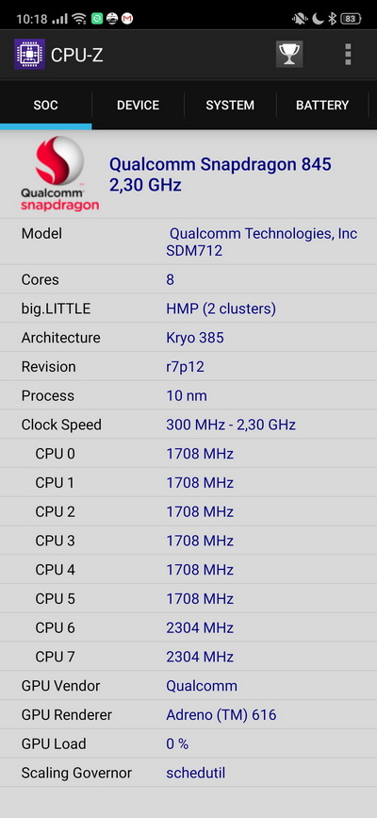
Task: Tap the Scaling Governor schedutil row
Action: click(x=188, y=773)
